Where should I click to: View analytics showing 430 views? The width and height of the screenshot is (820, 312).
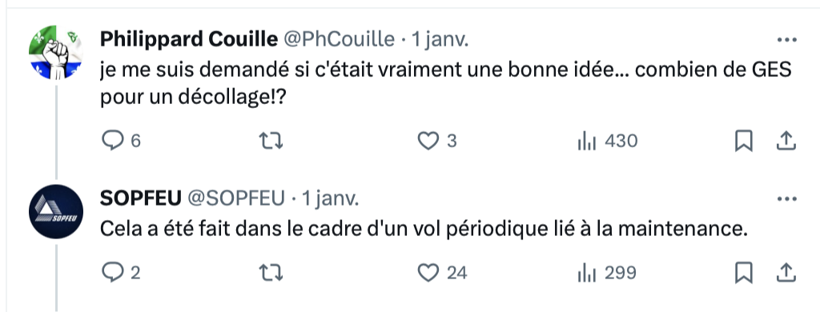point(608,141)
